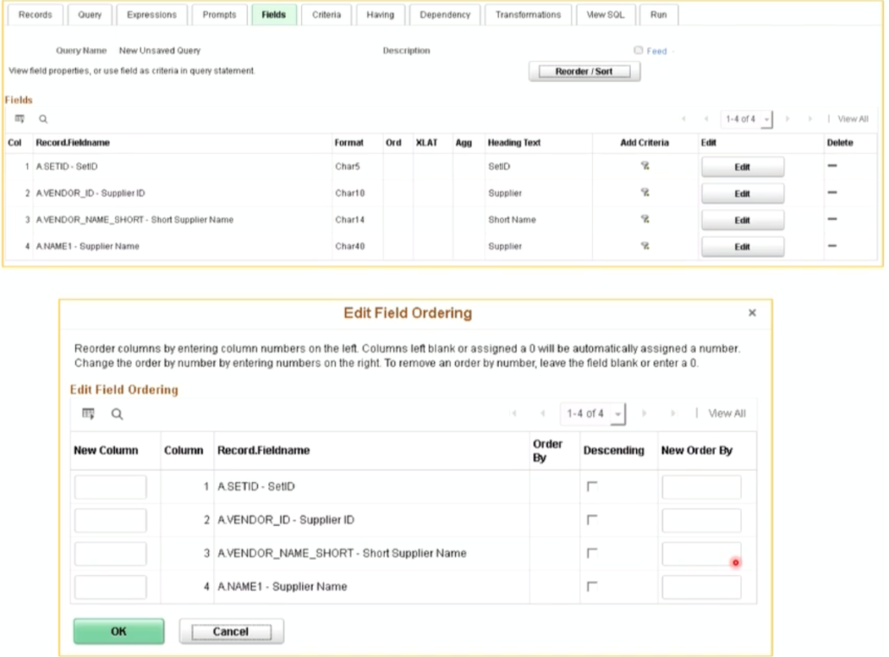Click Add Criteria icon on the Supplier Name row

click(x=644, y=247)
